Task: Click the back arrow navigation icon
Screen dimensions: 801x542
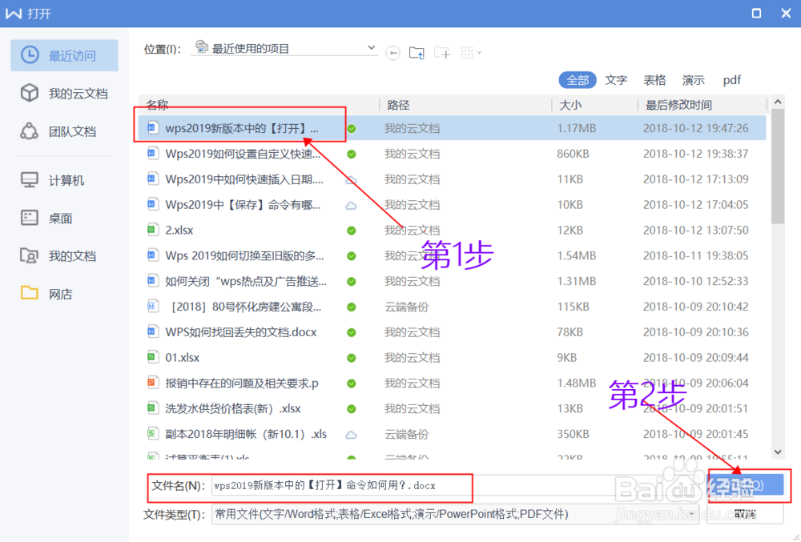Action: (x=392, y=53)
